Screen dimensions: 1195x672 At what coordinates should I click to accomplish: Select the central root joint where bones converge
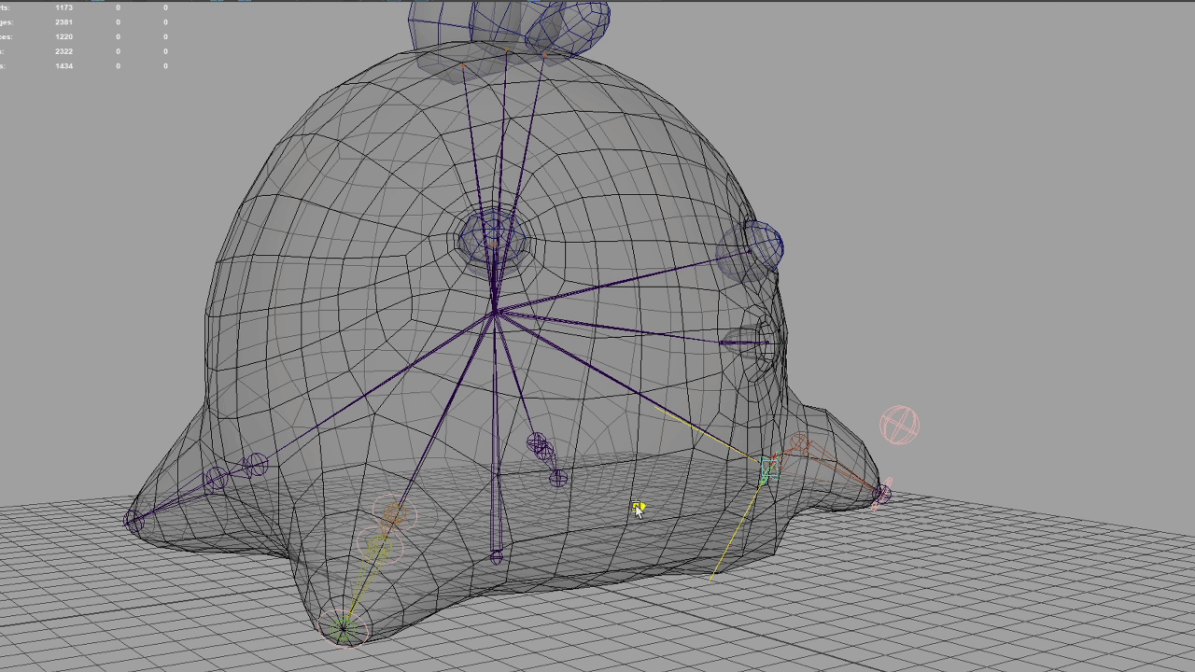pyautogui.click(x=494, y=313)
